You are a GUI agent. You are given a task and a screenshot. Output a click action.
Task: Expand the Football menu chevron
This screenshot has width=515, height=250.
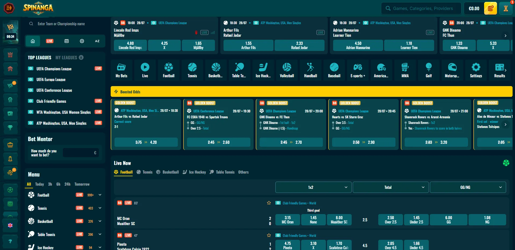pyautogui.click(x=100, y=195)
